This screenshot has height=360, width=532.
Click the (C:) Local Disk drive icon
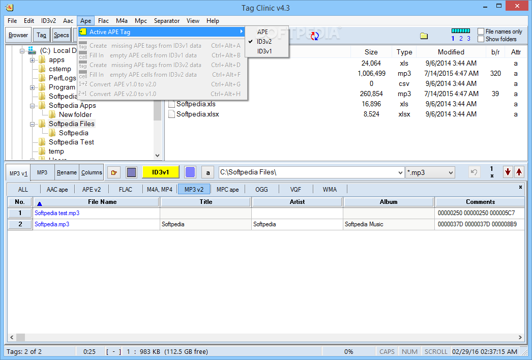[x=32, y=50]
